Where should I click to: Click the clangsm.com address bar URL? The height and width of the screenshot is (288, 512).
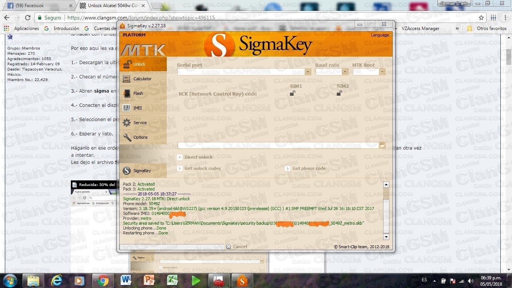(141, 18)
